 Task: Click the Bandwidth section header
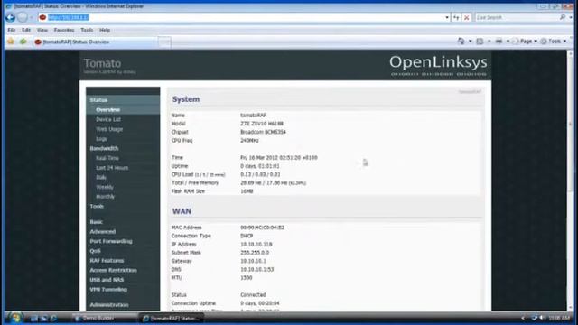pyautogui.click(x=104, y=148)
